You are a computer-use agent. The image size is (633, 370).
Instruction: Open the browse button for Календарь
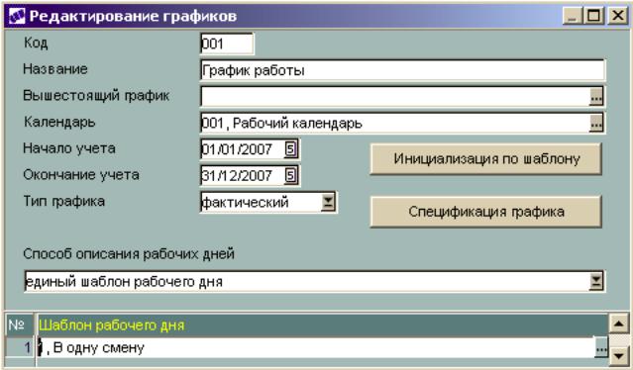[596, 124]
